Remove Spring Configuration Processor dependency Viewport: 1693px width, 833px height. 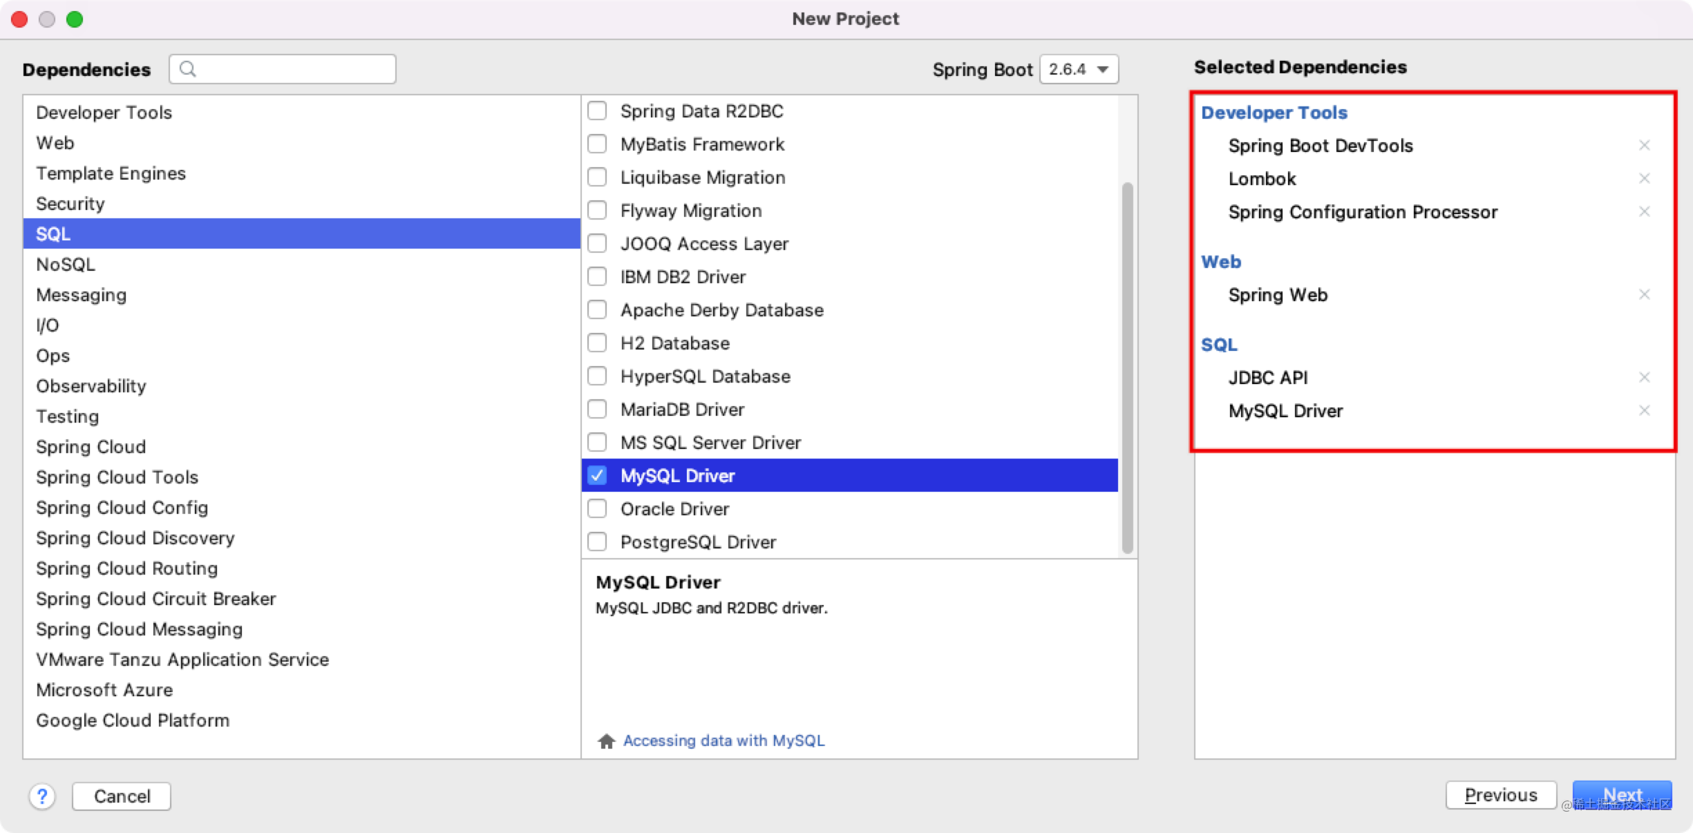click(1645, 211)
